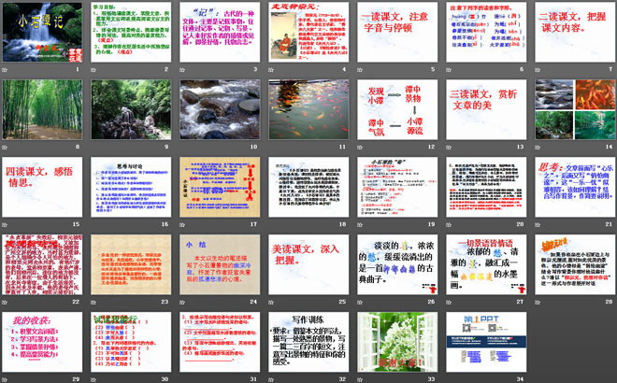Click the animation star under slide 20

pos(449,225)
